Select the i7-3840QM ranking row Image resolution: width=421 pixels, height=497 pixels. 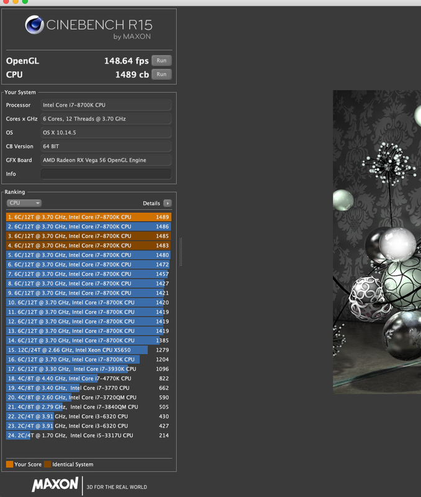coord(89,408)
